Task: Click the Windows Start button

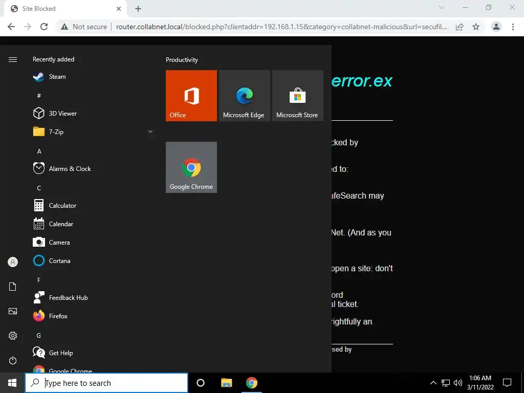Action: coord(12,383)
